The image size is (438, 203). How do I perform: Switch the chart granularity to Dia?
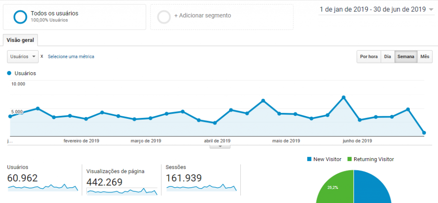(x=388, y=57)
